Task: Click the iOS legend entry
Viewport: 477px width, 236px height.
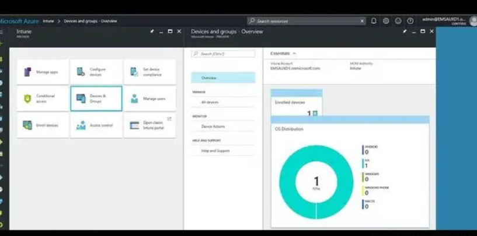Action: coord(366,163)
